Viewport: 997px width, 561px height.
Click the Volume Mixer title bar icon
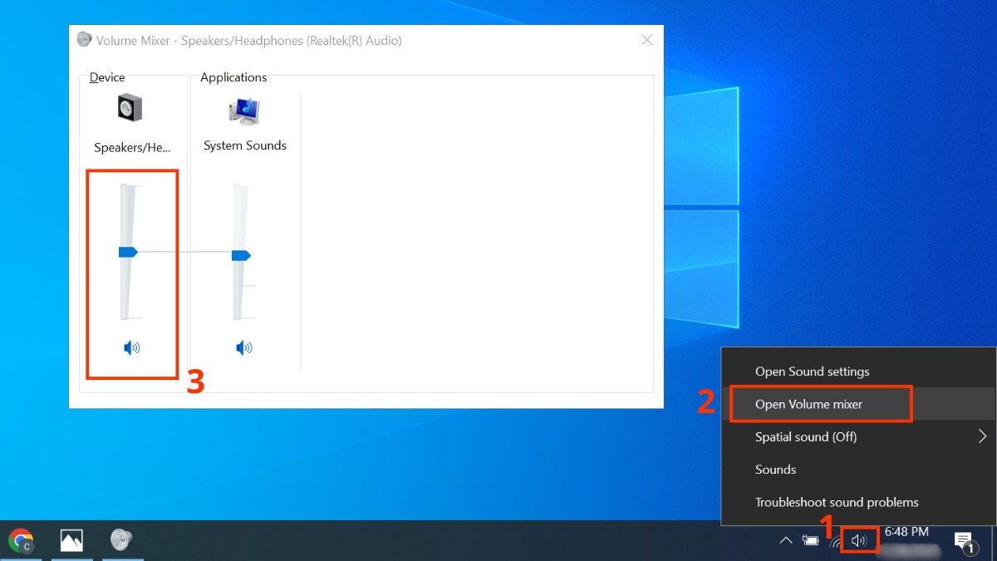[84, 39]
